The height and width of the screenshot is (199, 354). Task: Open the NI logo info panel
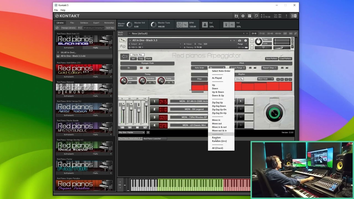click(x=294, y=16)
